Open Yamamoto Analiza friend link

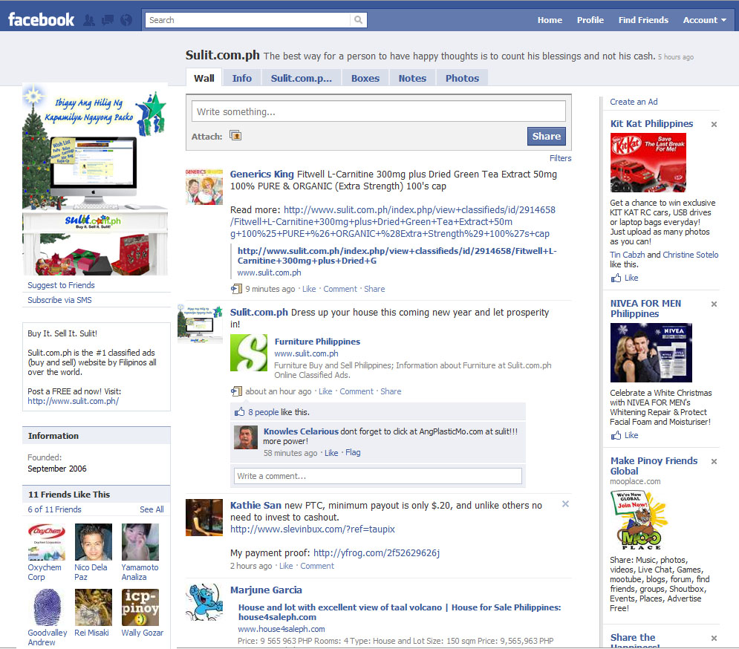(140, 573)
